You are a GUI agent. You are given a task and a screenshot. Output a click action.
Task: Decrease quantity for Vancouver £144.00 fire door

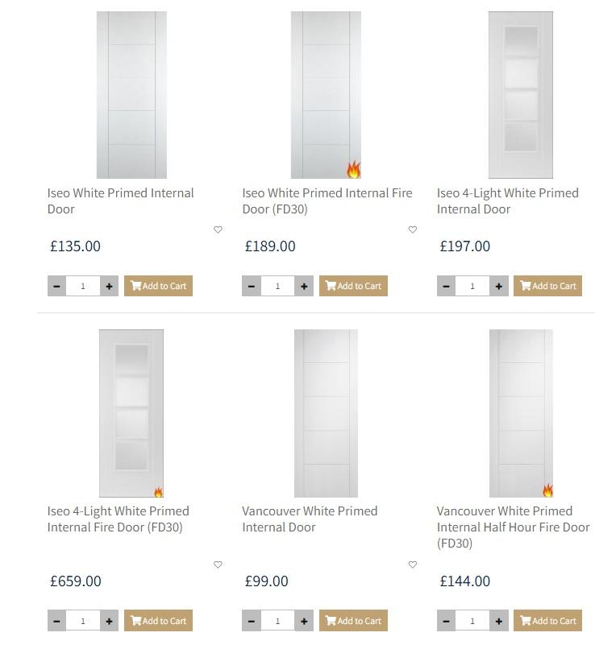[447, 621]
